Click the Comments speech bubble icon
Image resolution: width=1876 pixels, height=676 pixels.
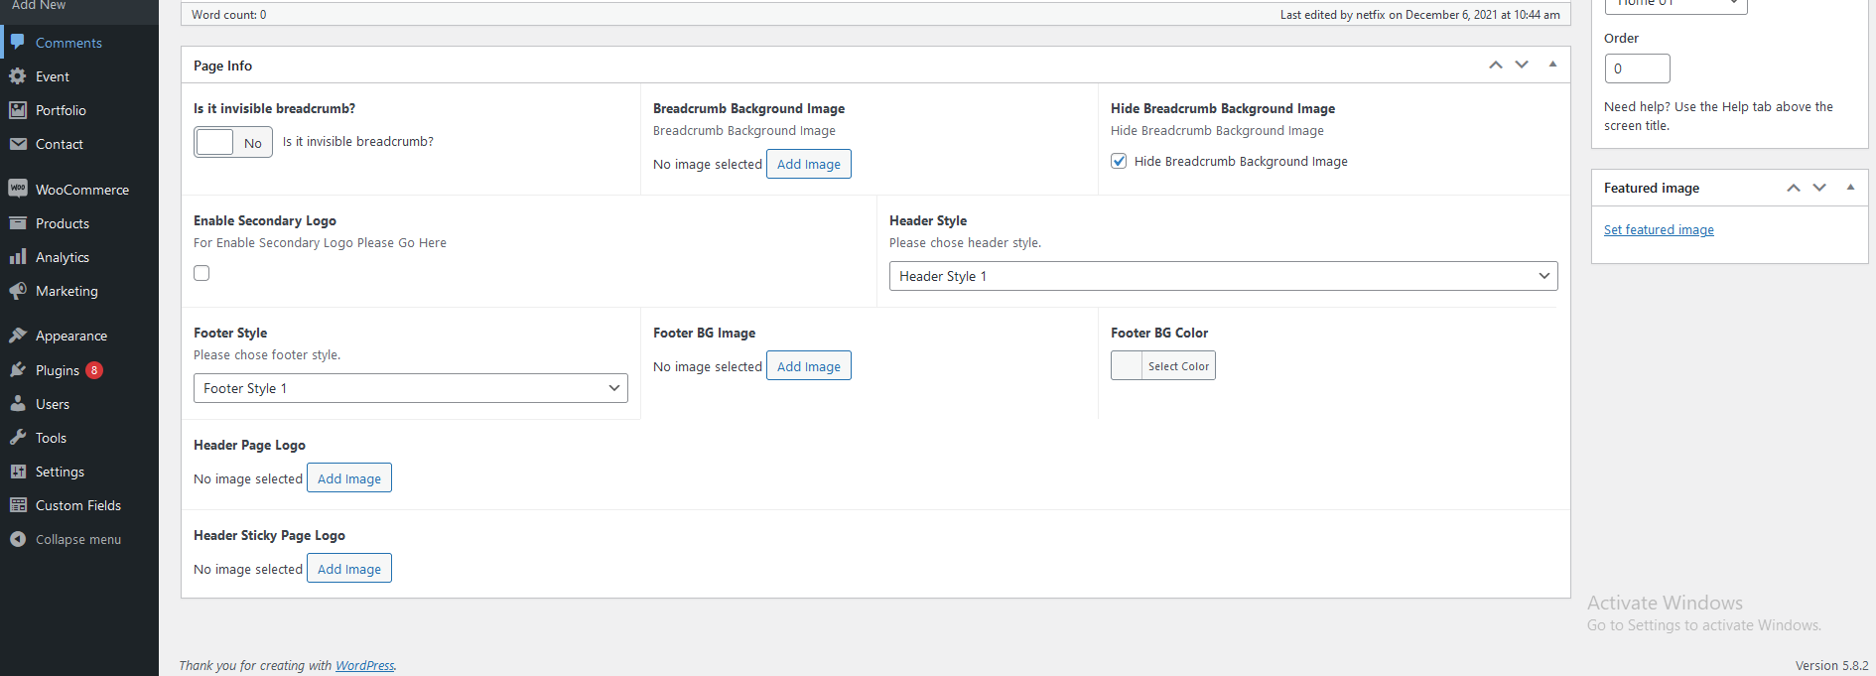(x=18, y=43)
